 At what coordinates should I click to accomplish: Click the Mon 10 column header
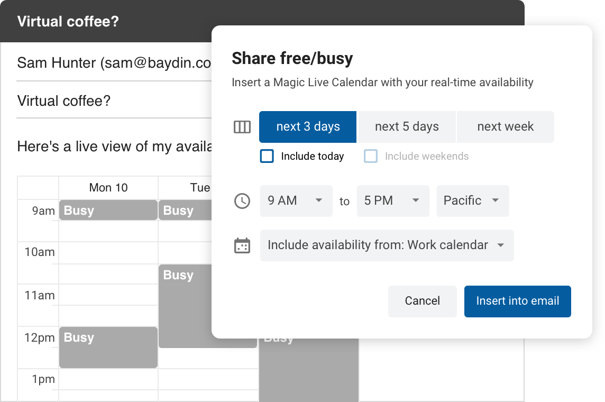point(108,187)
